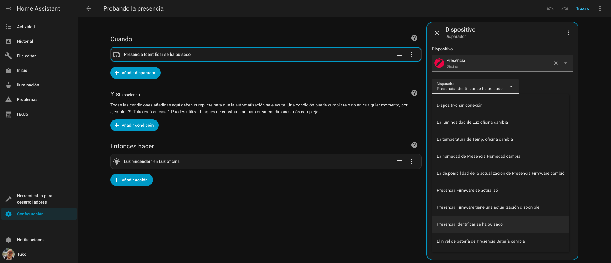Open the Dispositivo panel overflow menu
The image size is (611, 263).
coord(568,33)
